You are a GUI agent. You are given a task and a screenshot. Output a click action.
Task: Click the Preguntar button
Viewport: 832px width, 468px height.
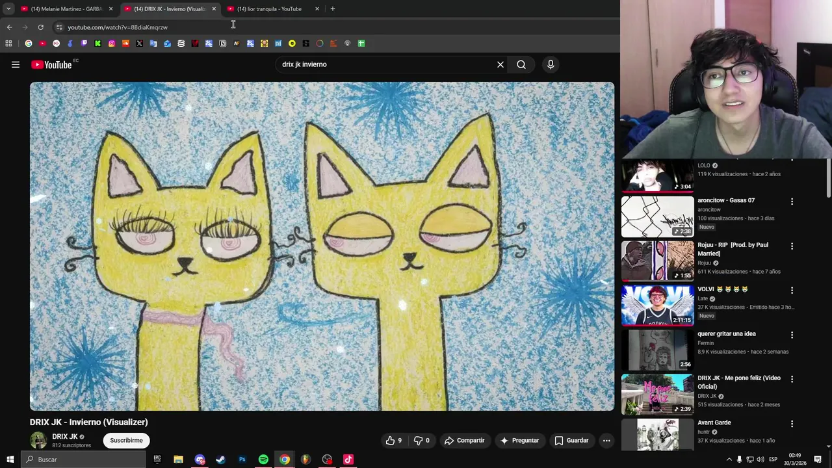click(x=519, y=440)
